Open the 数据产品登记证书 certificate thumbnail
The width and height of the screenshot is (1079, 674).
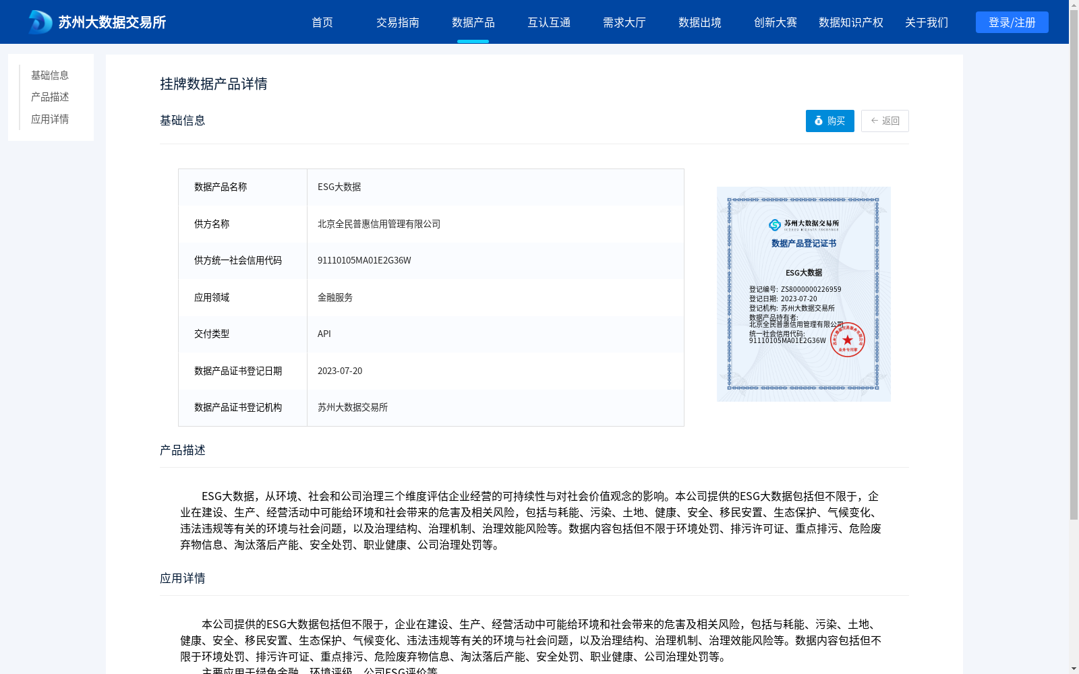[x=804, y=294]
